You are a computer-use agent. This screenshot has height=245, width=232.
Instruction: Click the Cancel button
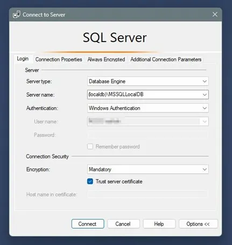coord(123,224)
